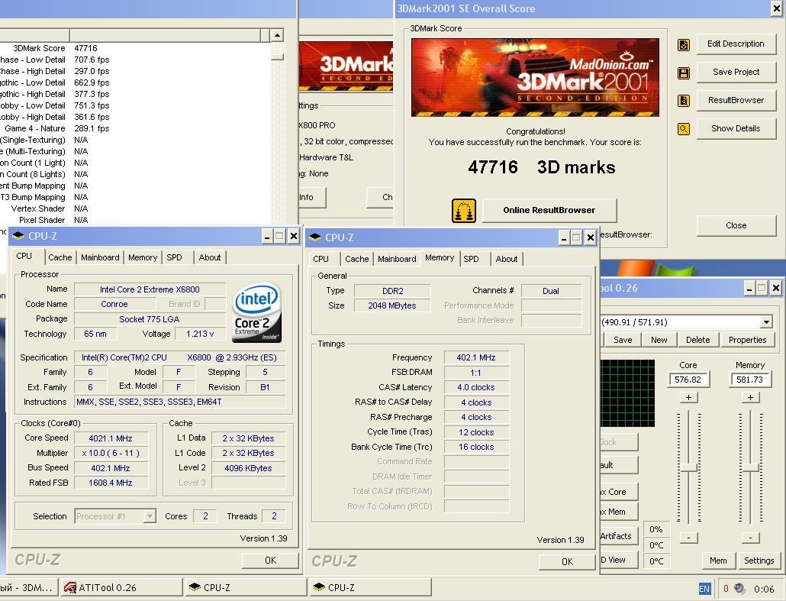
Task: Click the Memory clock slider handle
Action: click(x=750, y=467)
